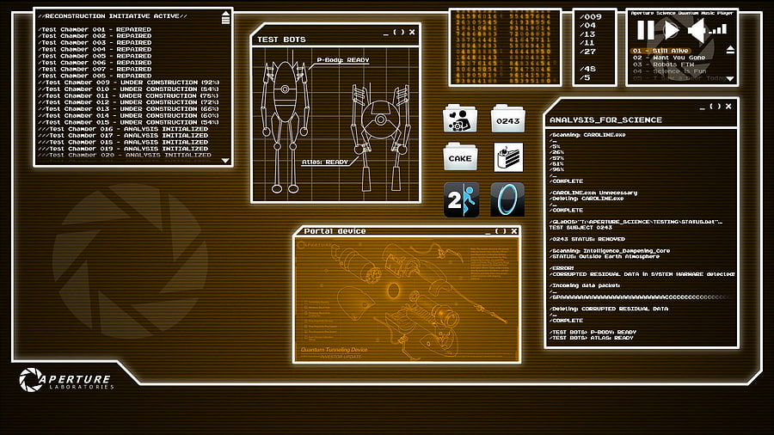Click 'TEST SUBJECT 0243' line
The width and height of the screenshot is (774, 435).
pos(580,227)
